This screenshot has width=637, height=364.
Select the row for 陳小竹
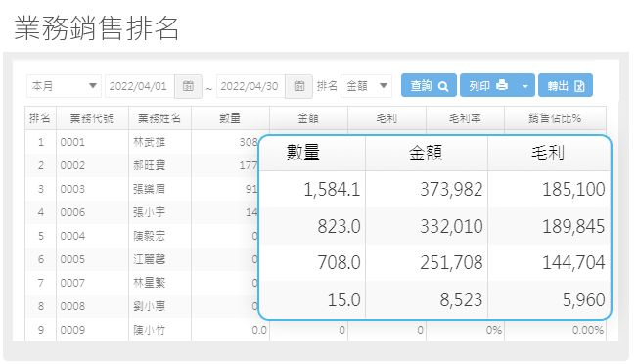pos(315,330)
